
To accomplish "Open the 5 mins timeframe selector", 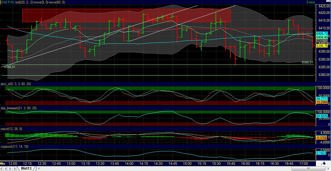I will [x=311, y=2].
